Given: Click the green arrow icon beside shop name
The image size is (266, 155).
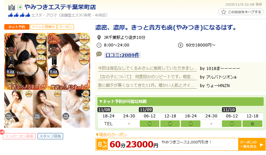Looking at the screenshot, I should [20, 7].
